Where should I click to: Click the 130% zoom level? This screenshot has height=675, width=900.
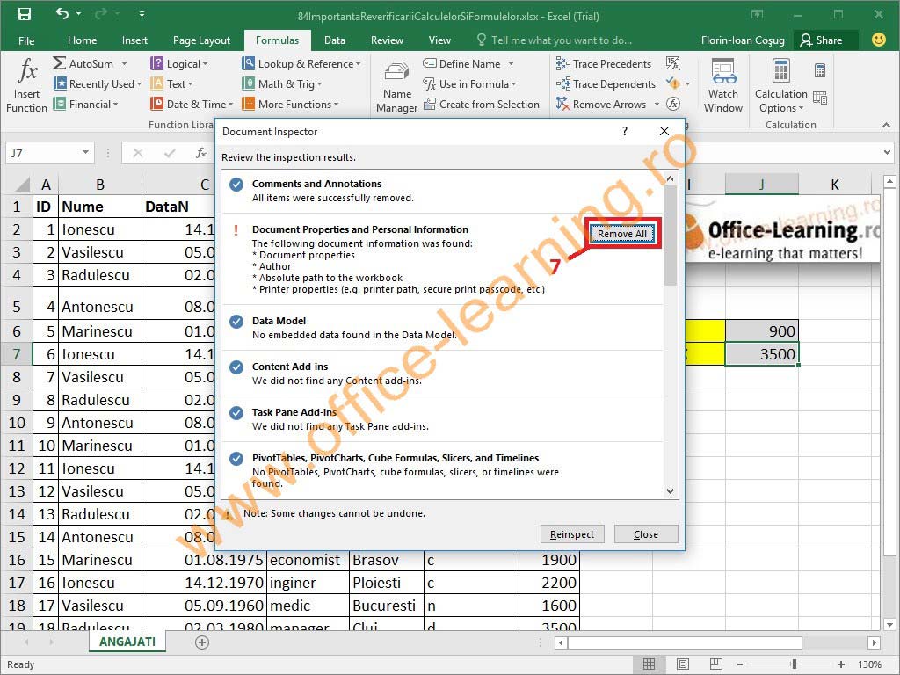pos(869,664)
